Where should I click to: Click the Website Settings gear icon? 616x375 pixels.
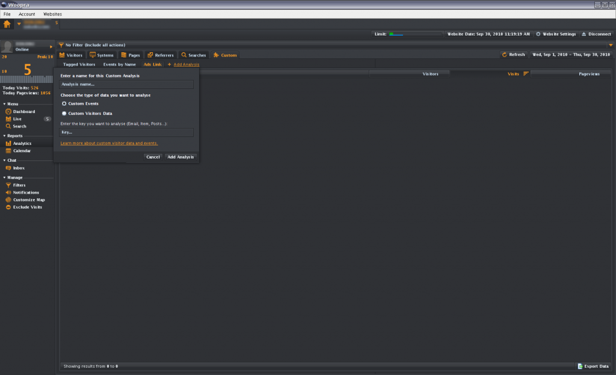(538, 34)
